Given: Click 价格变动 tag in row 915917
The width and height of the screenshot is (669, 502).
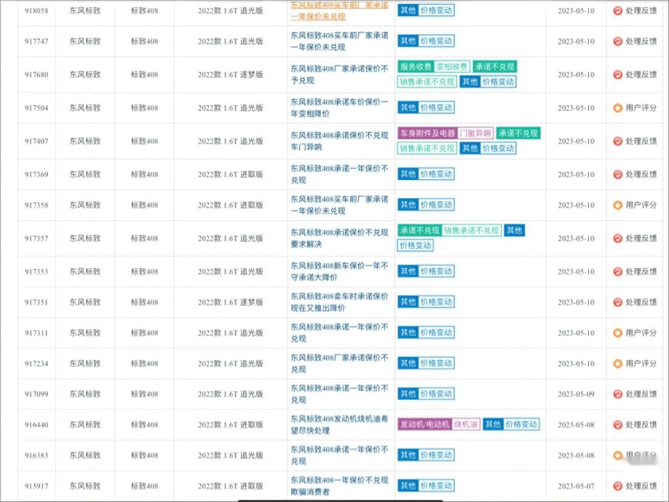Looking at the screenshot, I should point(436,486).
